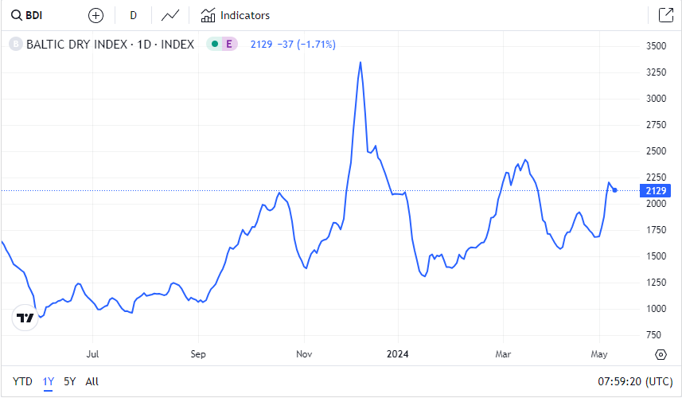This screenshot has height=398, width=682.
Task: Open chart settings hexagon icon near the price axis
Action: (x=661, y=354)
